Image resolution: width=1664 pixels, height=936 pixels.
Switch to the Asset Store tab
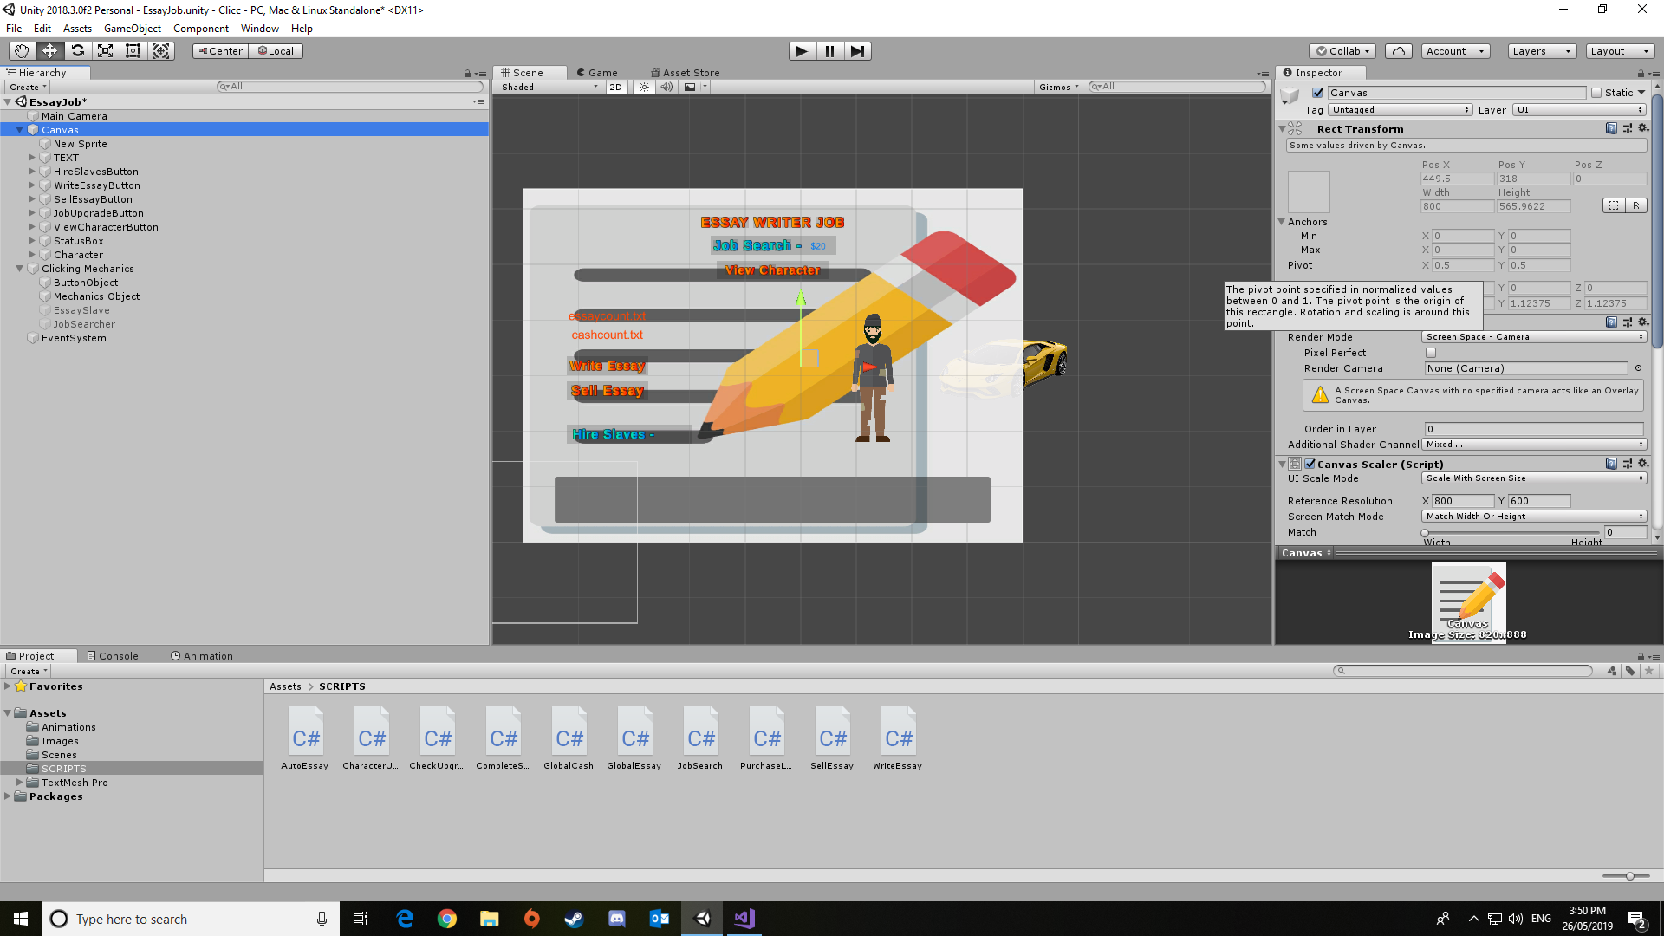(x=685, y=73)
